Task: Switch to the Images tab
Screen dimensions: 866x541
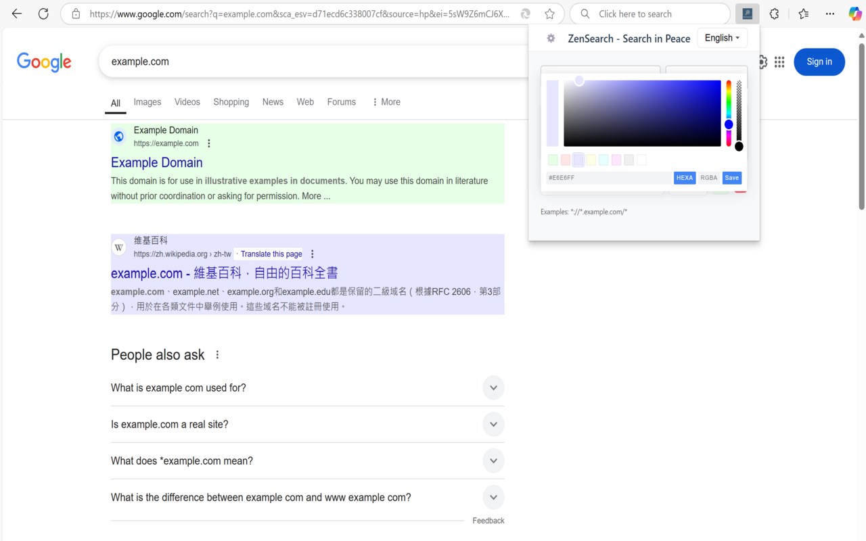Action: pyautogui.click(x=147, y=102)
